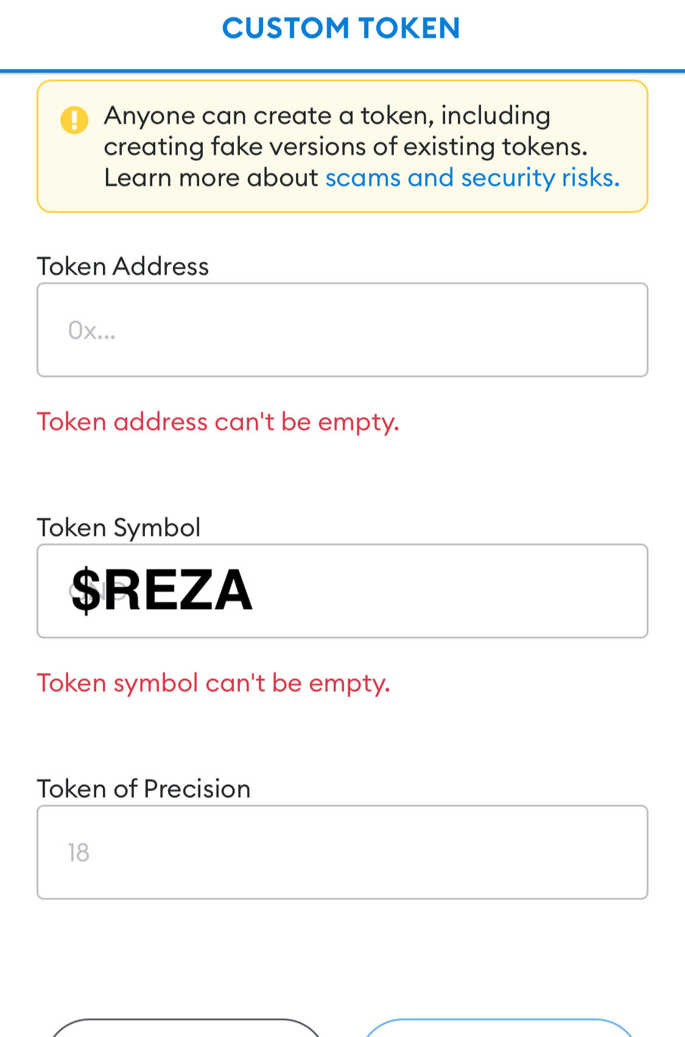Viewport: 685px width, 1037px height.
Task: Click the Token Symbol field label
Action: click(119, 527)
